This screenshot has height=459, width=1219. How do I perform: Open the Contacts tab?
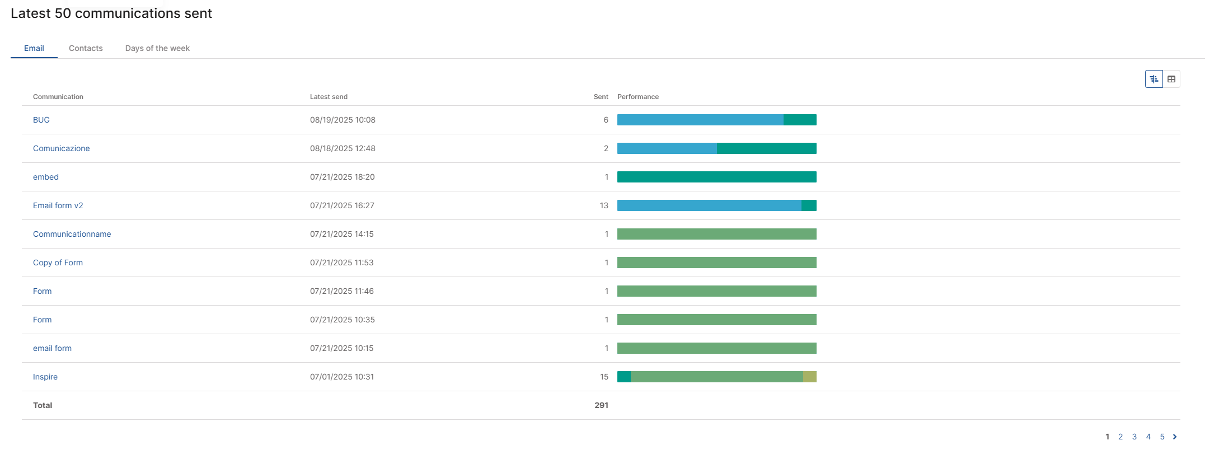(86, 48)
